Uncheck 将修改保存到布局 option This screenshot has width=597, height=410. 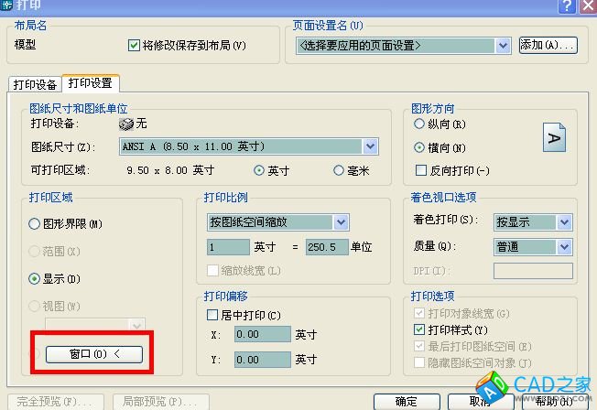(135, 45)
